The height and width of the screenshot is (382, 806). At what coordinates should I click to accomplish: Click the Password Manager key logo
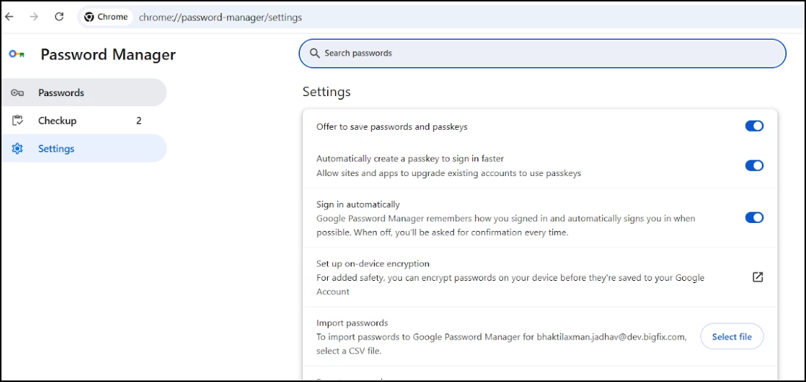coord(17,54)
